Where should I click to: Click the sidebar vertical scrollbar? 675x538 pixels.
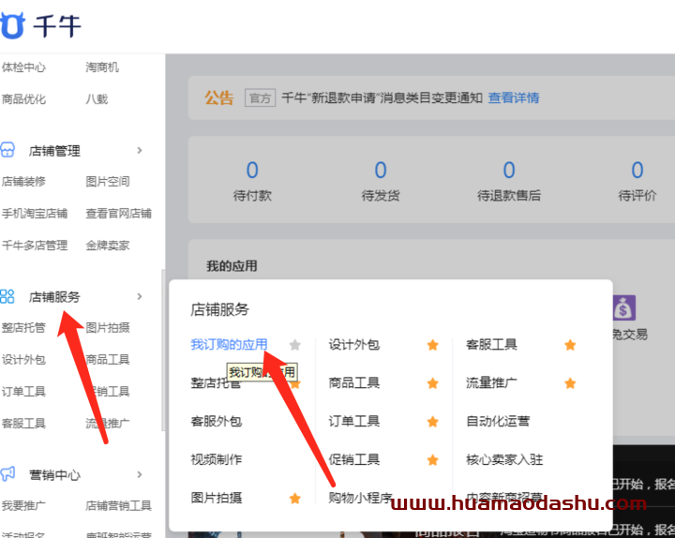[x=163, y=350]
